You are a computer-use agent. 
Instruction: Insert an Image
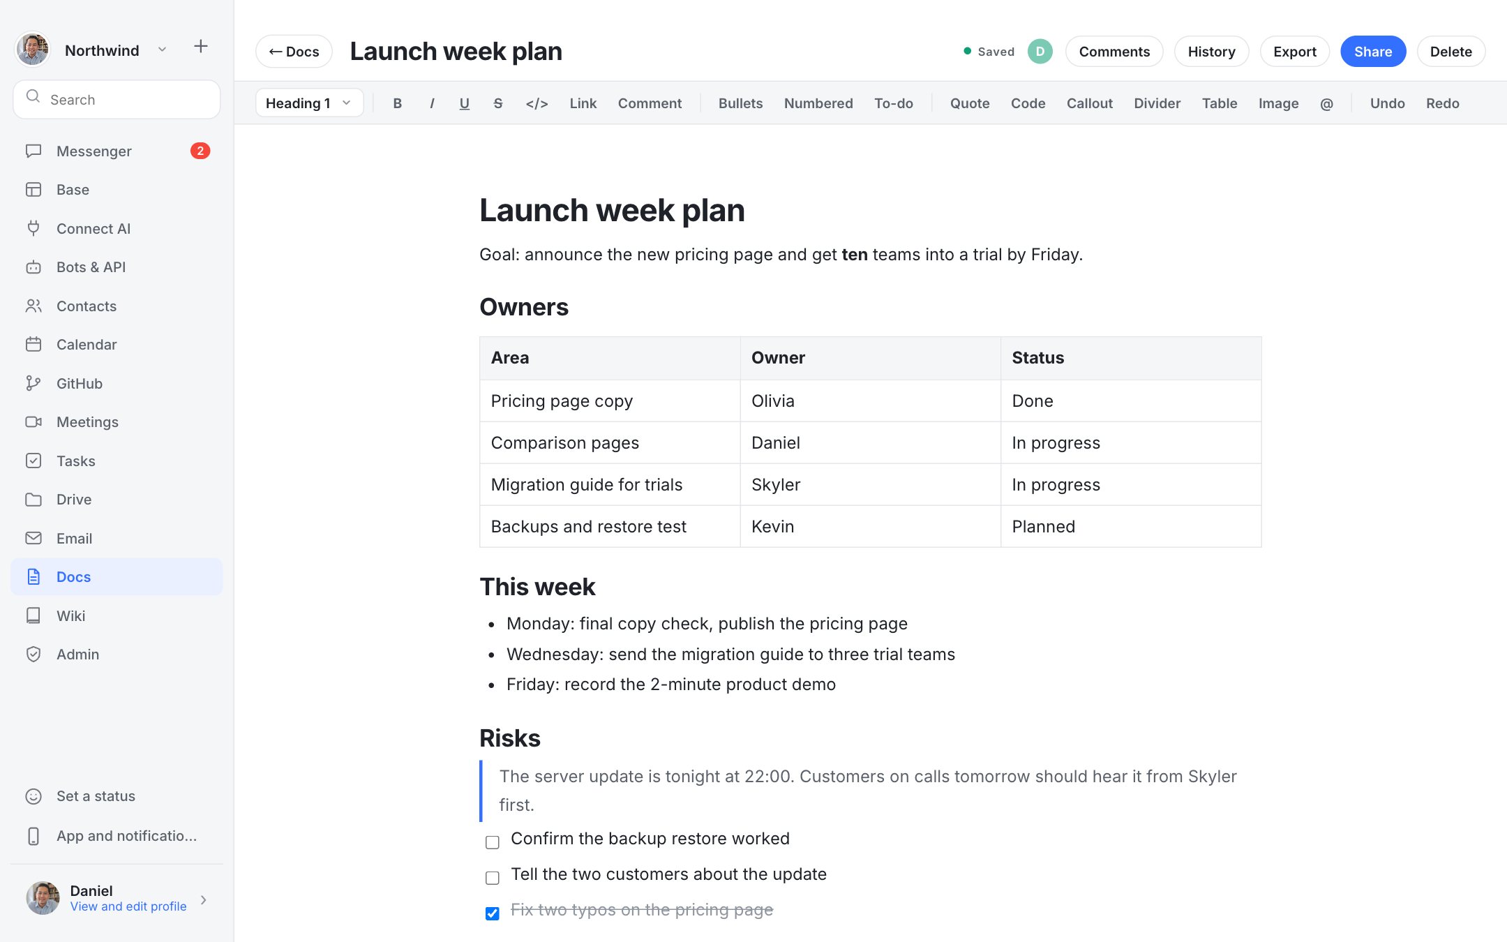click(1278, 103)
